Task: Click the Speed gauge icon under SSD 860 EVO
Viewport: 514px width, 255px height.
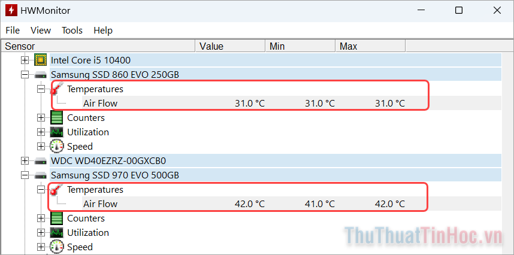Action: pos(57,146)
